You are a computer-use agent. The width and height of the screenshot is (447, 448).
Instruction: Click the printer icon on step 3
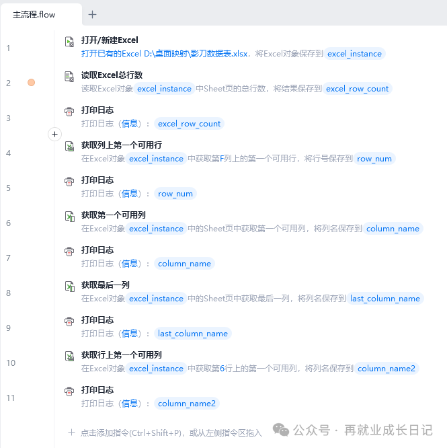tap(69, 112)
